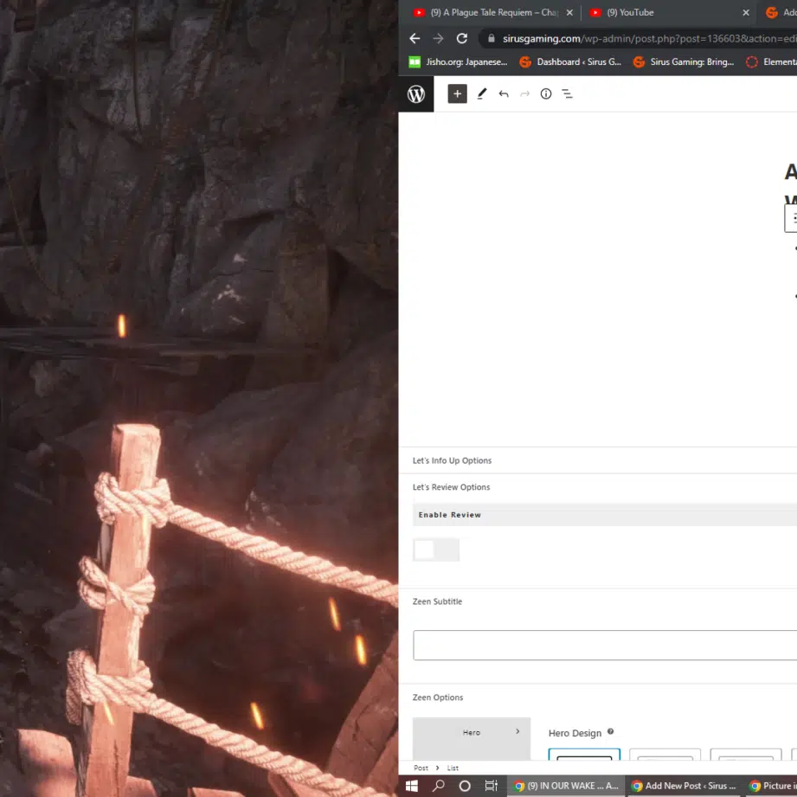The width and height of the screenshot is (797, 797).
Task: View site information via the lock icon
Action: coord(491,38)
